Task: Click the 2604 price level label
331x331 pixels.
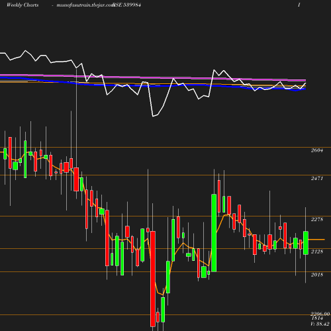Action: point(317,150)
